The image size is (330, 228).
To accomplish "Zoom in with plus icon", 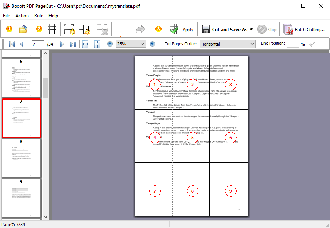I will pyautogui.click(x=152, y=44).
